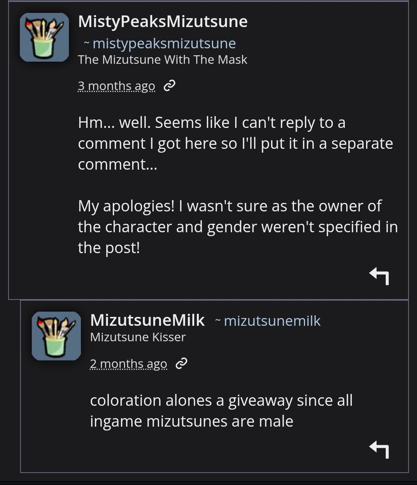Click the reply arrow on MistyPeaksMizutsune's comment
Image resolution: width=417 pixels, height=485 pixels.
click(x=379, y=276)
